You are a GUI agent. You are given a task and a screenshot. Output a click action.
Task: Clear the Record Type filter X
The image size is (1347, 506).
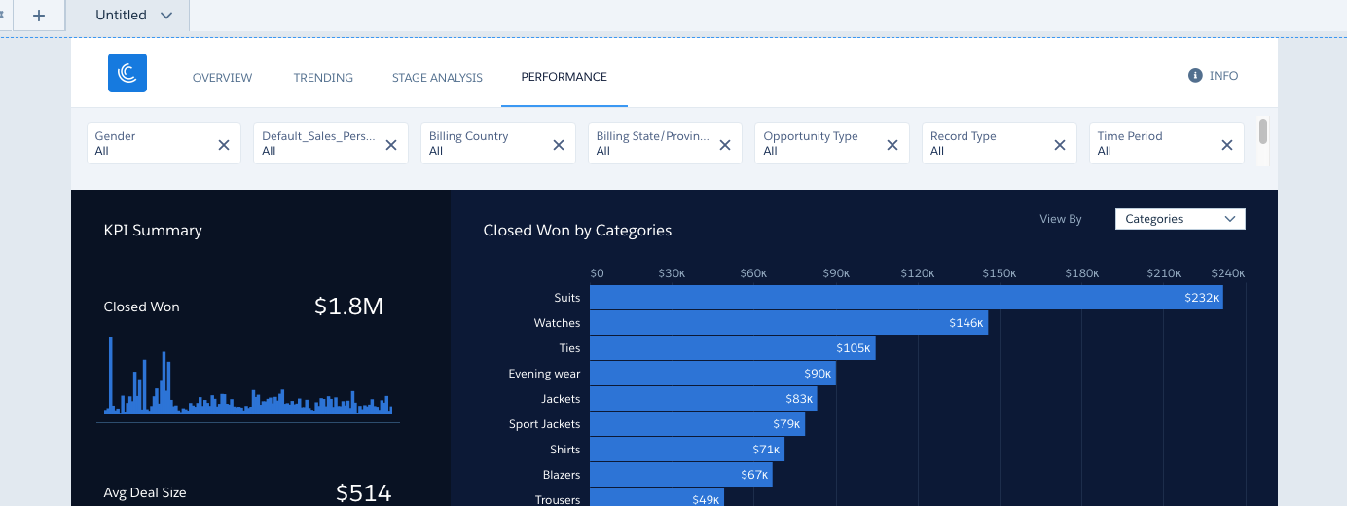point(1060,144)
